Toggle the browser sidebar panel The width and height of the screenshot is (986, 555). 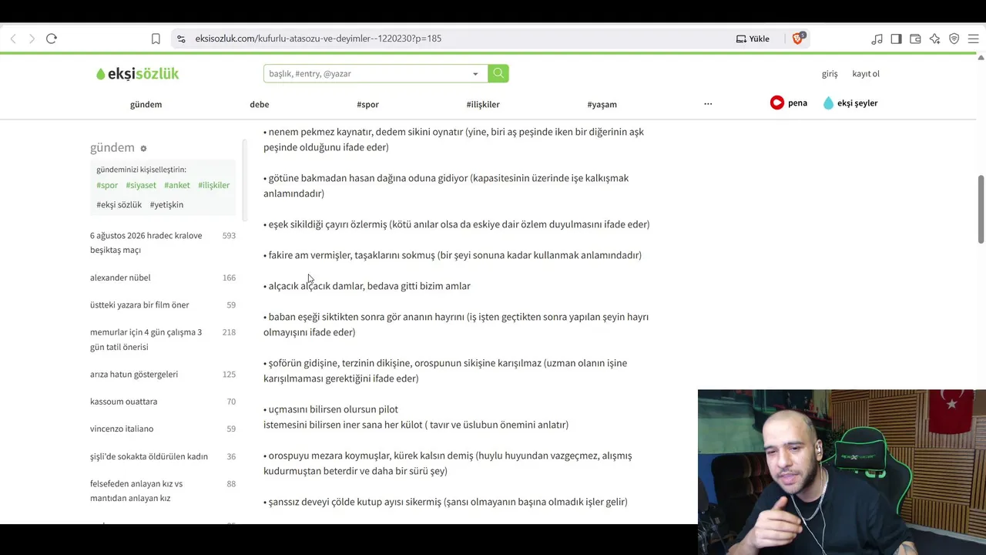click(x=896, y=39)
